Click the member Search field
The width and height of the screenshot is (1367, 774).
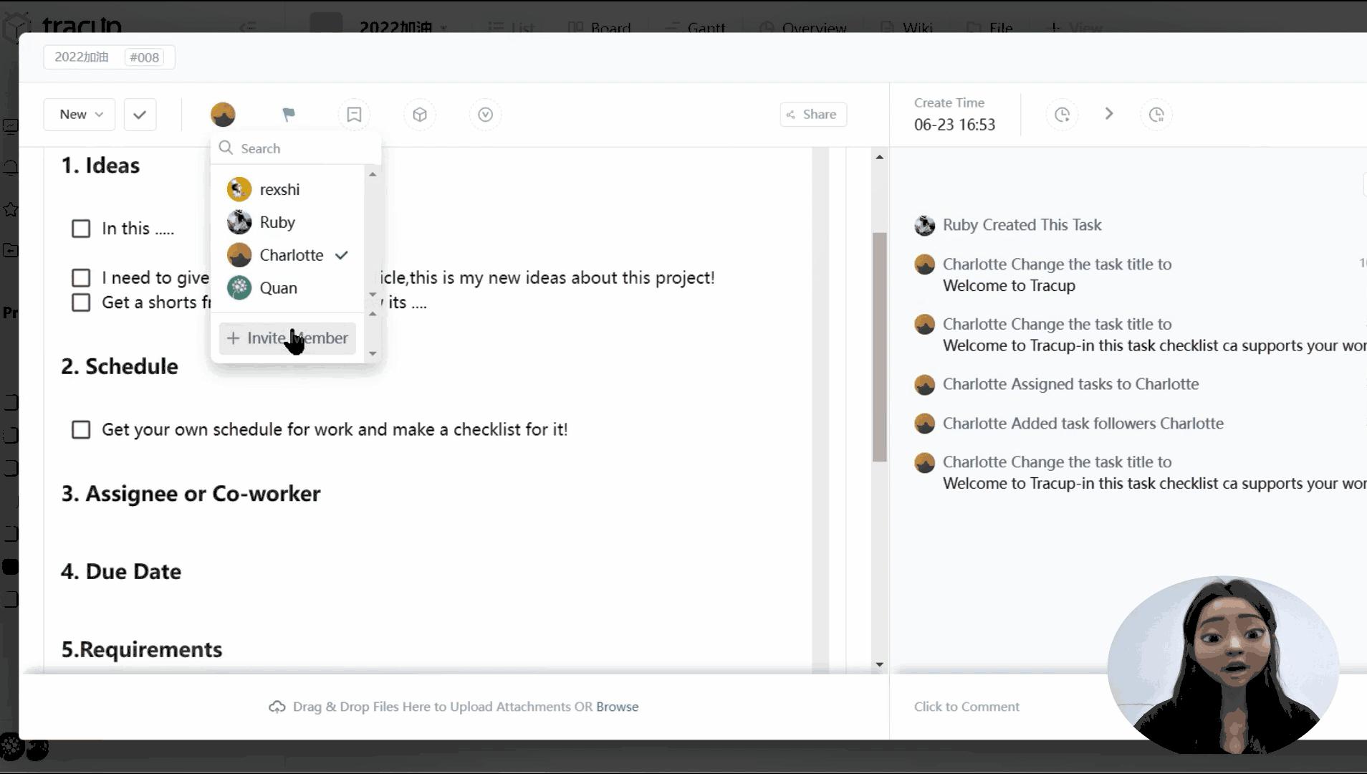click(301, 148)
